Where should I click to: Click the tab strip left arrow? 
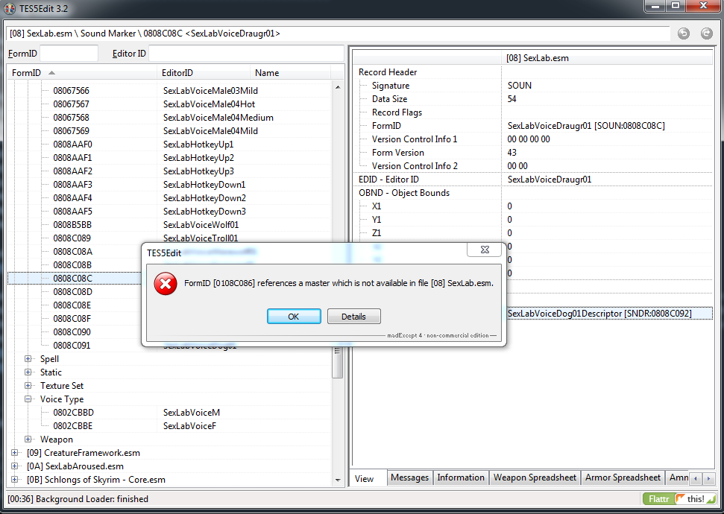point(696,478)
